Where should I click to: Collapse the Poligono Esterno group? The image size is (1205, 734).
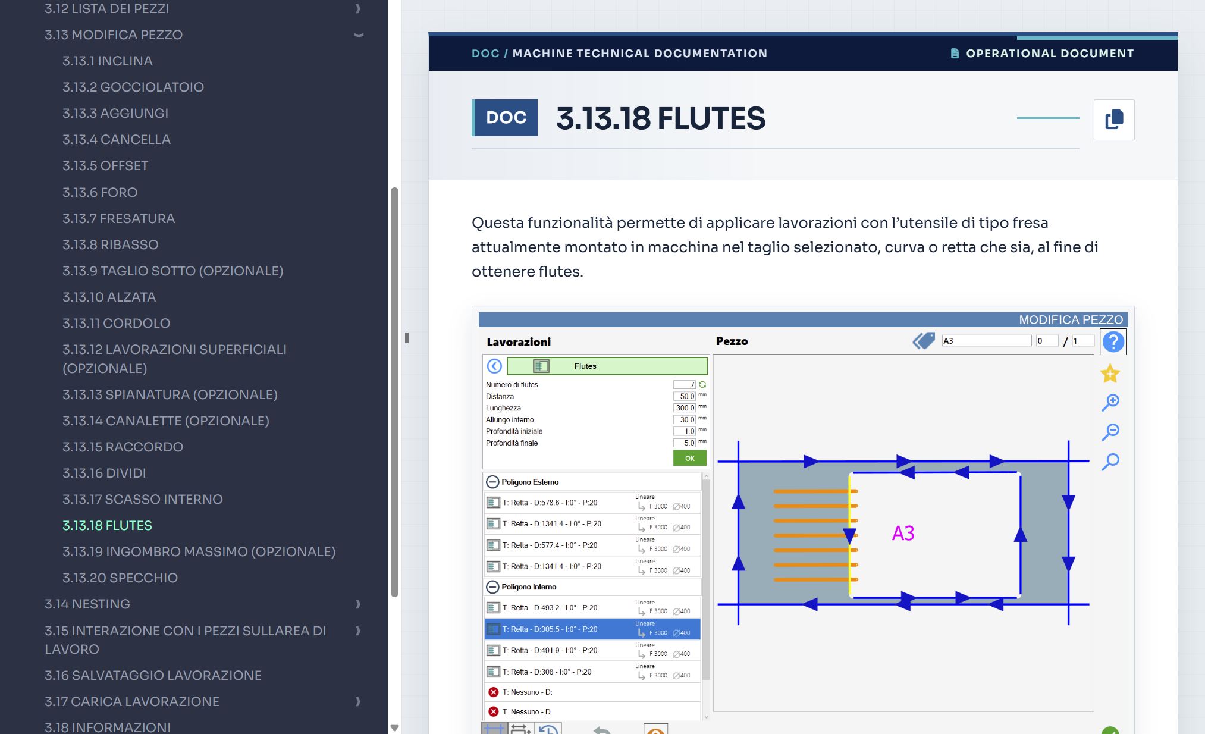coord(492,482)
